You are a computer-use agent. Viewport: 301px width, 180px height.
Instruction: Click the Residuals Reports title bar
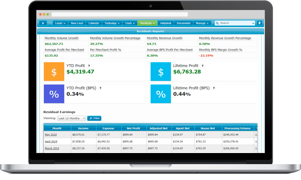tap(150, 31)
